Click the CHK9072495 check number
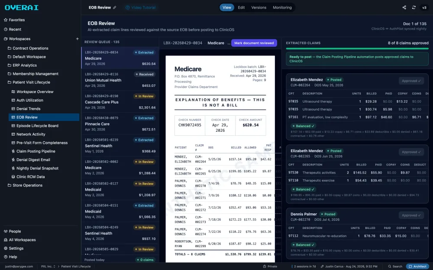 pyautogui.click(x=190, y=125)
